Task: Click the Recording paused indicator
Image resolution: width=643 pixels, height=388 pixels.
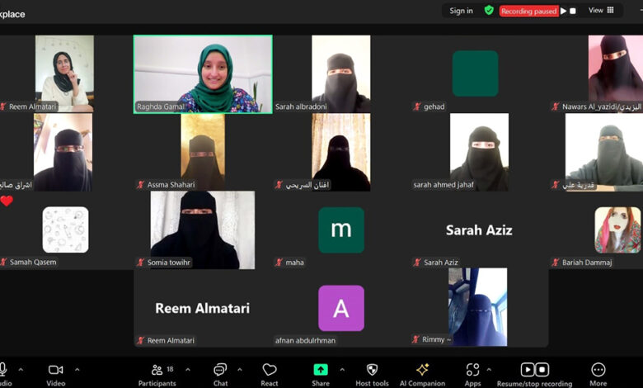Action: [x=528, y=11]
